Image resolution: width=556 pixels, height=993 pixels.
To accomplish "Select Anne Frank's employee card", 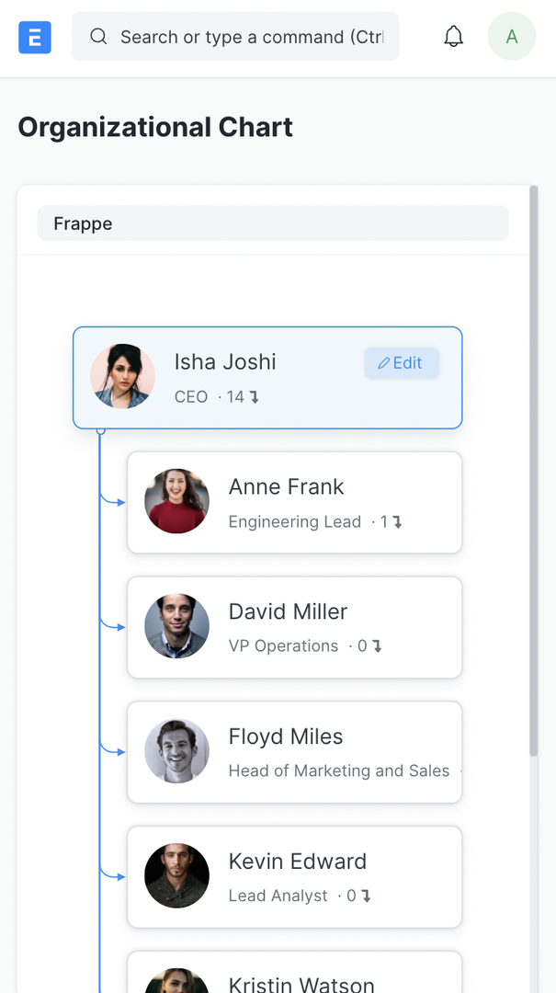I will (x=294, y=502).
